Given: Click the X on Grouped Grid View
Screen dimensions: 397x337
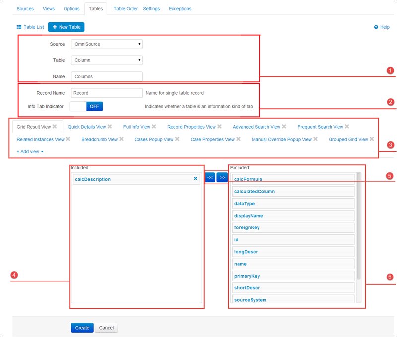Looking at the screenshot, I should point(372,139).
